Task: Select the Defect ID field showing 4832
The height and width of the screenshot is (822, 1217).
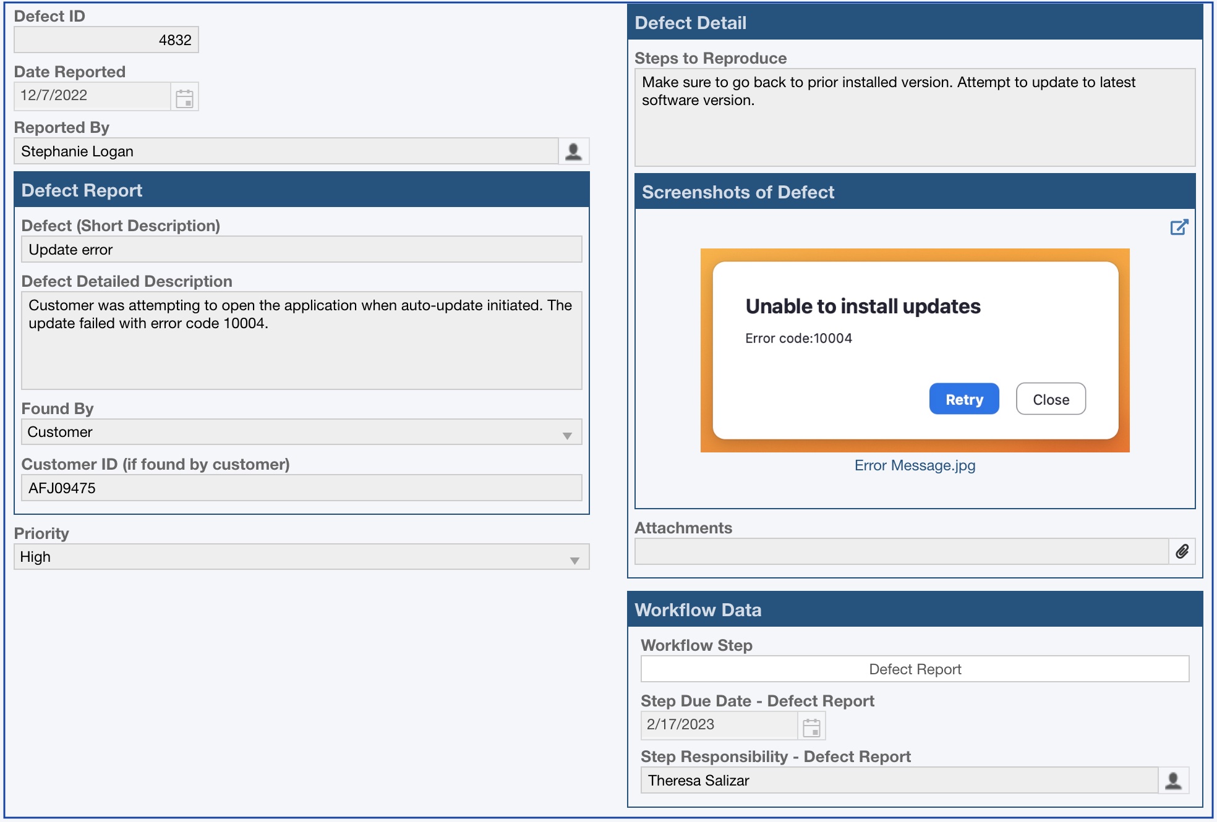Action: (105, 39)
